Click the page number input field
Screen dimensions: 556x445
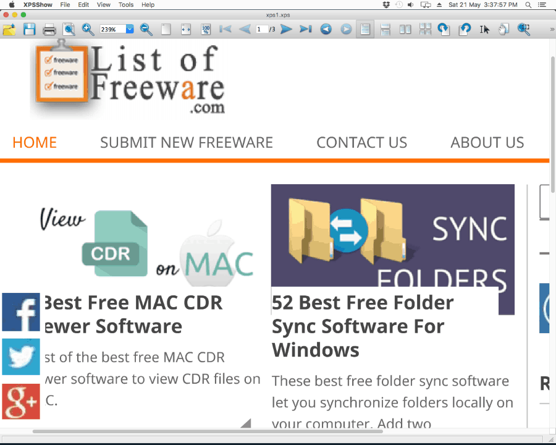(261, 29)
